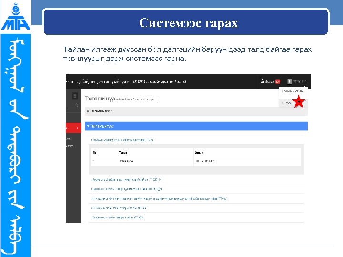Open the Тайлангийн түүх breadcrumb link
Screen dimensions: 343x257
[100, 111]
